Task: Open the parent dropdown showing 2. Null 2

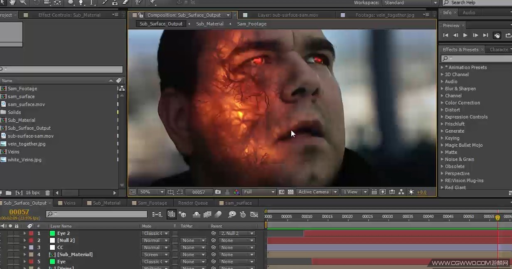Action: tap(237, 233)
